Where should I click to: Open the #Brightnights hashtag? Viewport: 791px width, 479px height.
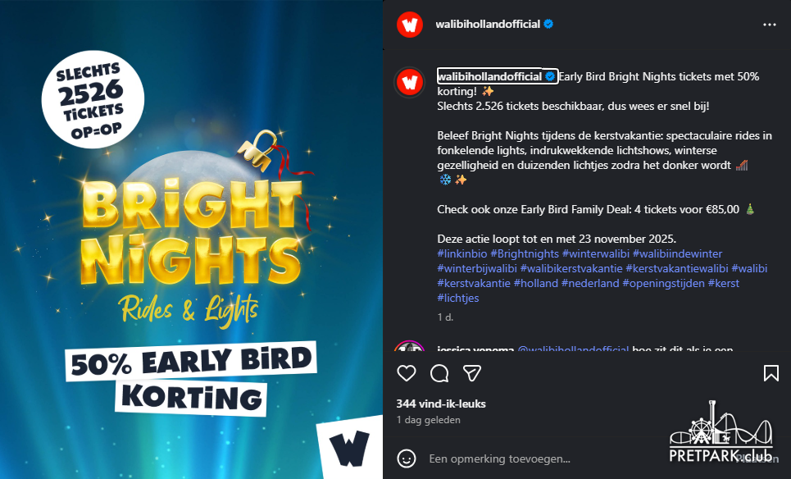525,254
